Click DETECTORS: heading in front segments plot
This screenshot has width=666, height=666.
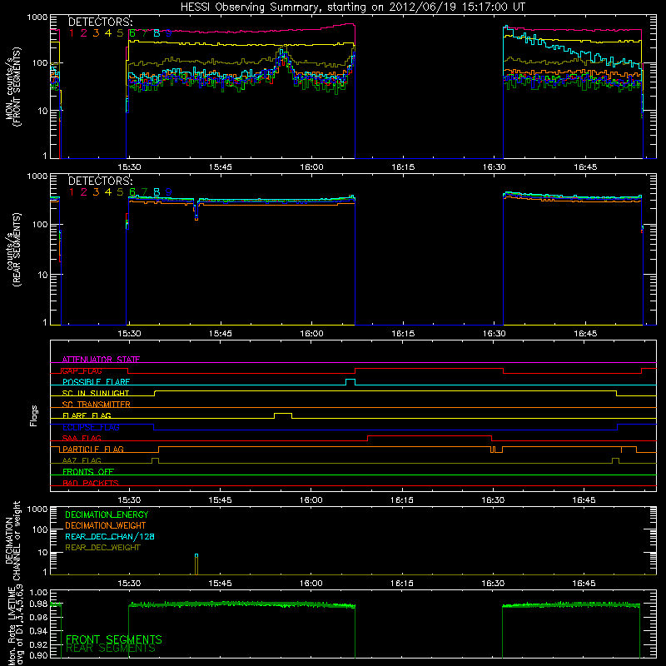(x=101, y=22)
